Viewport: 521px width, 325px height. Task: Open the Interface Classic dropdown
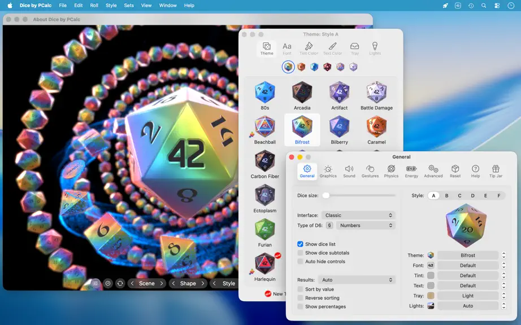pos(358,215)
